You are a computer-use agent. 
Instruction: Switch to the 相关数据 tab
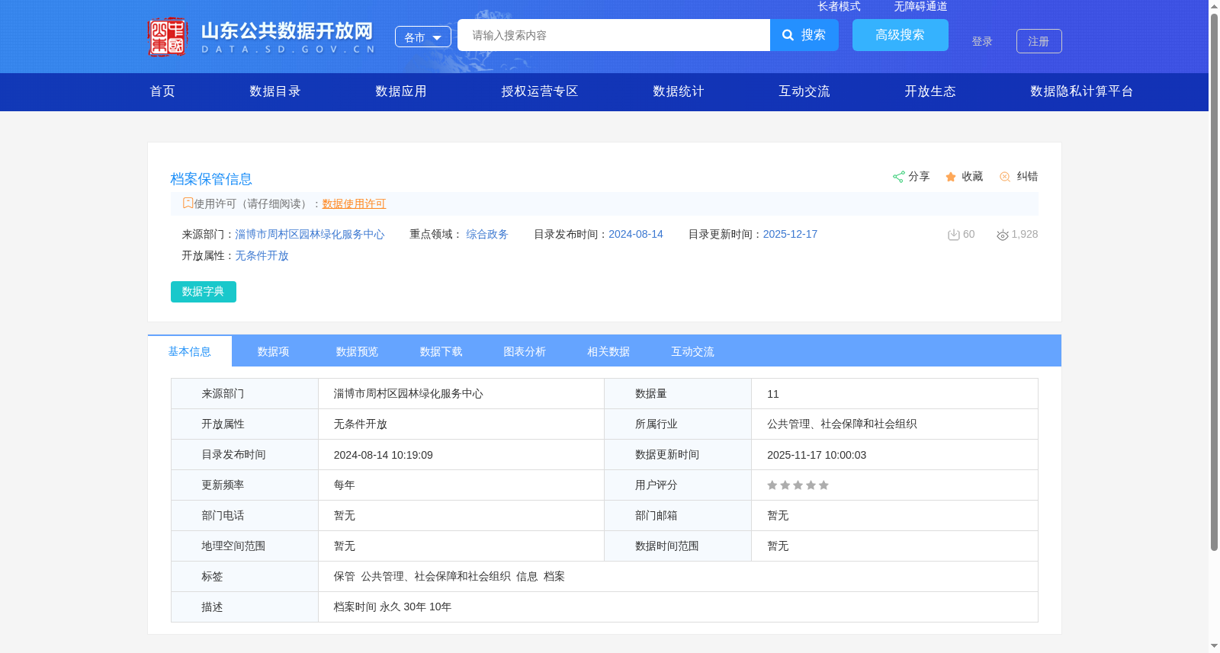click(x=609, y=351)
